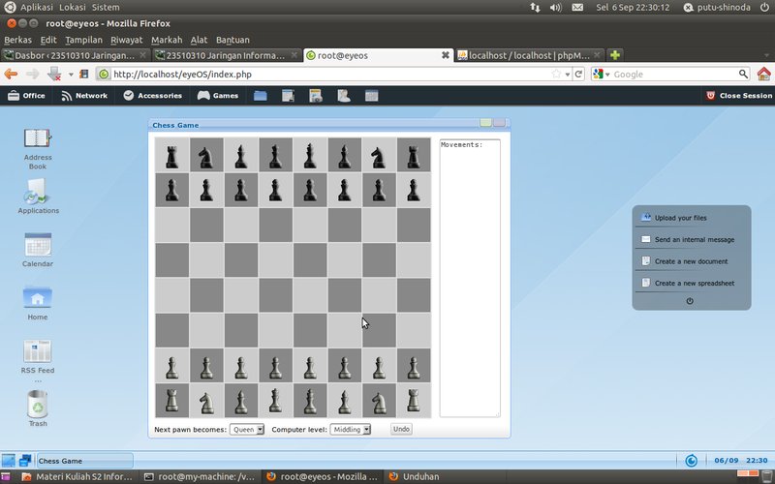This screenshot has height=484, width=775.
Task: Select black rook in top-left corner
Action: [172, 155]
